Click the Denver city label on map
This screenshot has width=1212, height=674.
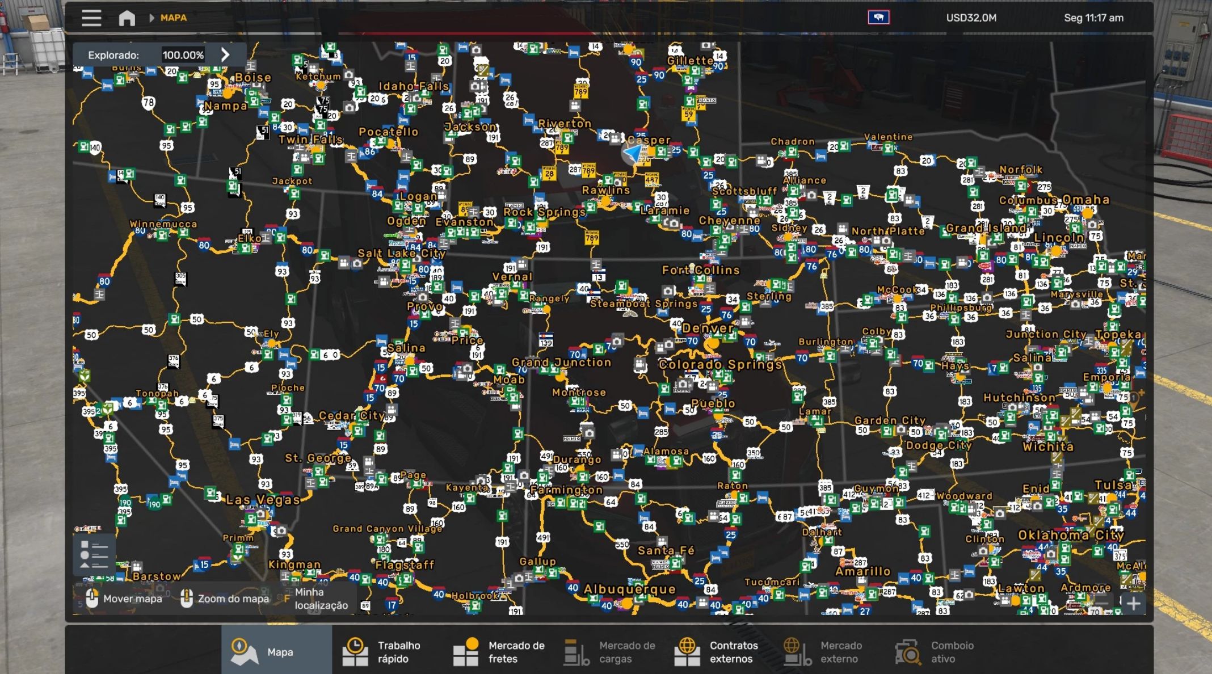pyautogui.click(x=707, y=328)
